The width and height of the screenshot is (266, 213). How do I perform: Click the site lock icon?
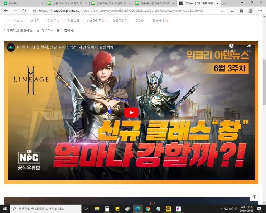coord(34,11)
